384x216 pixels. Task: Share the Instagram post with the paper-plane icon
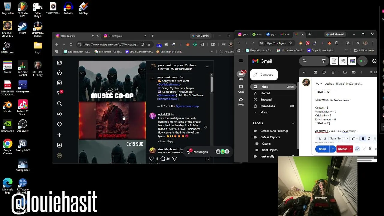(x=174, y=158)
